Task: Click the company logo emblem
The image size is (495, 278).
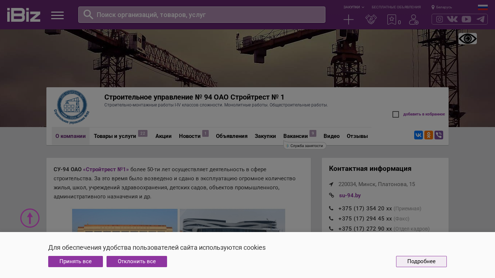Action: click(72, 107)
